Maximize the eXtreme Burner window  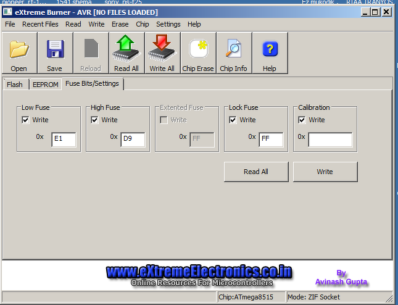[x=375, y=12]
